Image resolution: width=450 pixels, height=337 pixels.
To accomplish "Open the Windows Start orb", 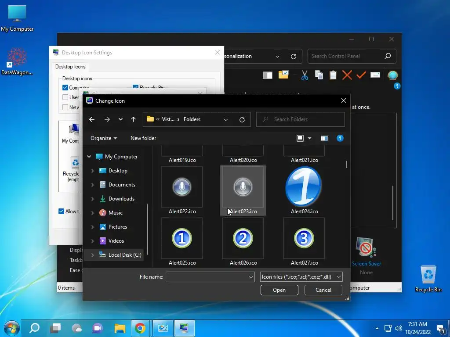I will (11, 328).
